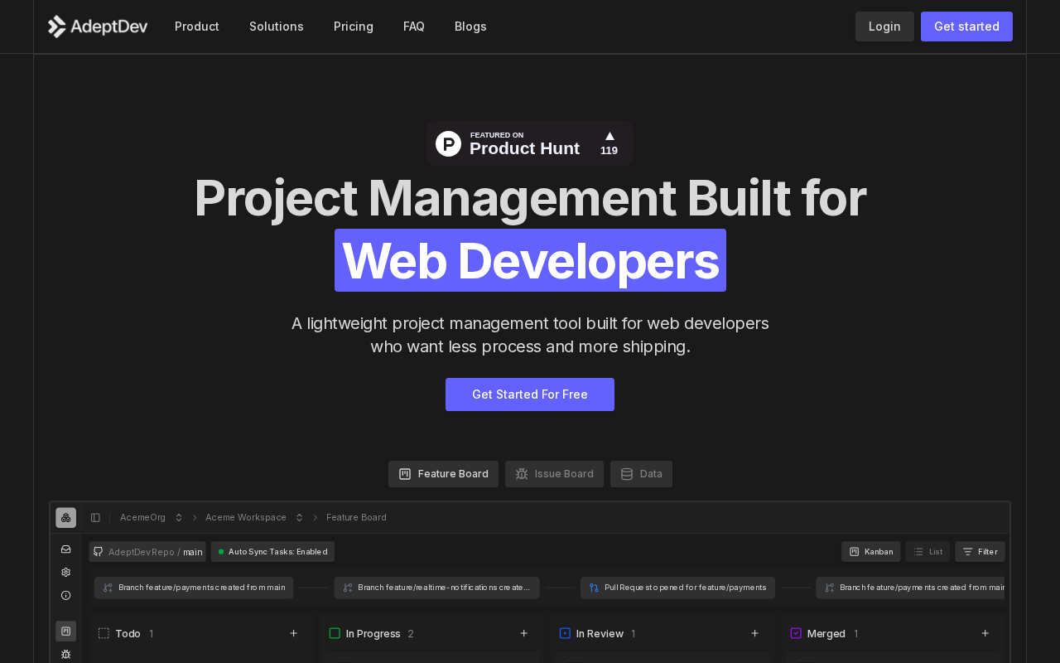Open the settings gear in sidebar
Viewport: 1060px width, 663px height.
coord(66,572)
